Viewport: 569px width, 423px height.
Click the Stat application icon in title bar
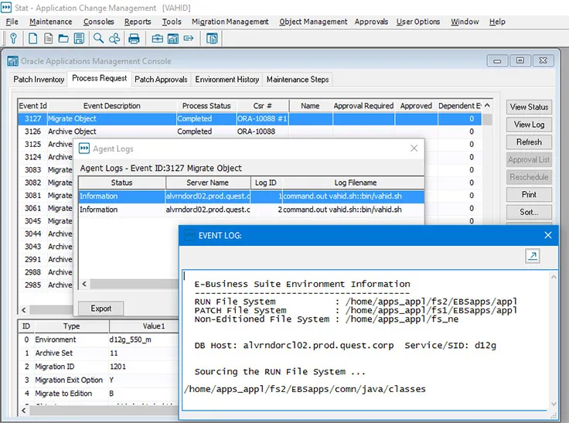(x=6, y=7)
